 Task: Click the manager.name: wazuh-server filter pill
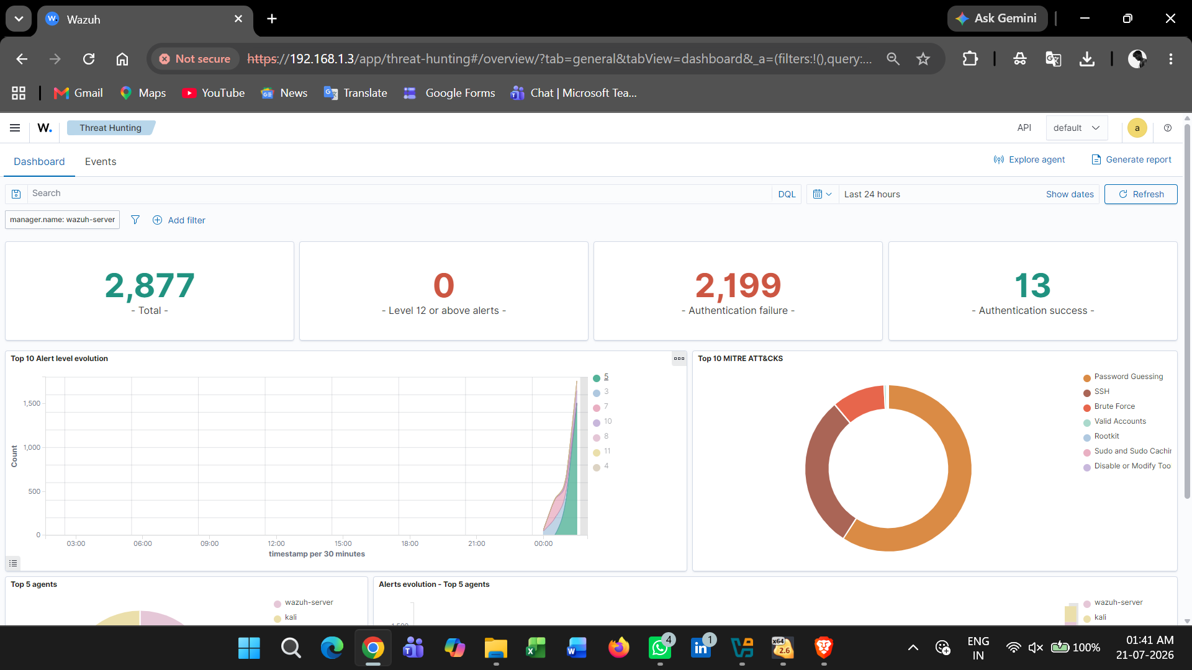pyautogui.click(x=62, y=220)
